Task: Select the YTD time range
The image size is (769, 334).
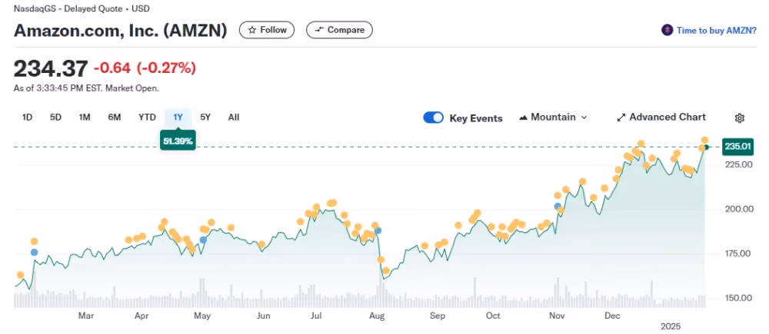Action: 147,117
